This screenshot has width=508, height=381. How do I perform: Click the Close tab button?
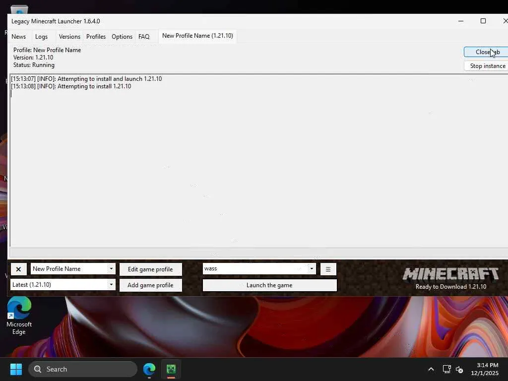tap(486, 52)
